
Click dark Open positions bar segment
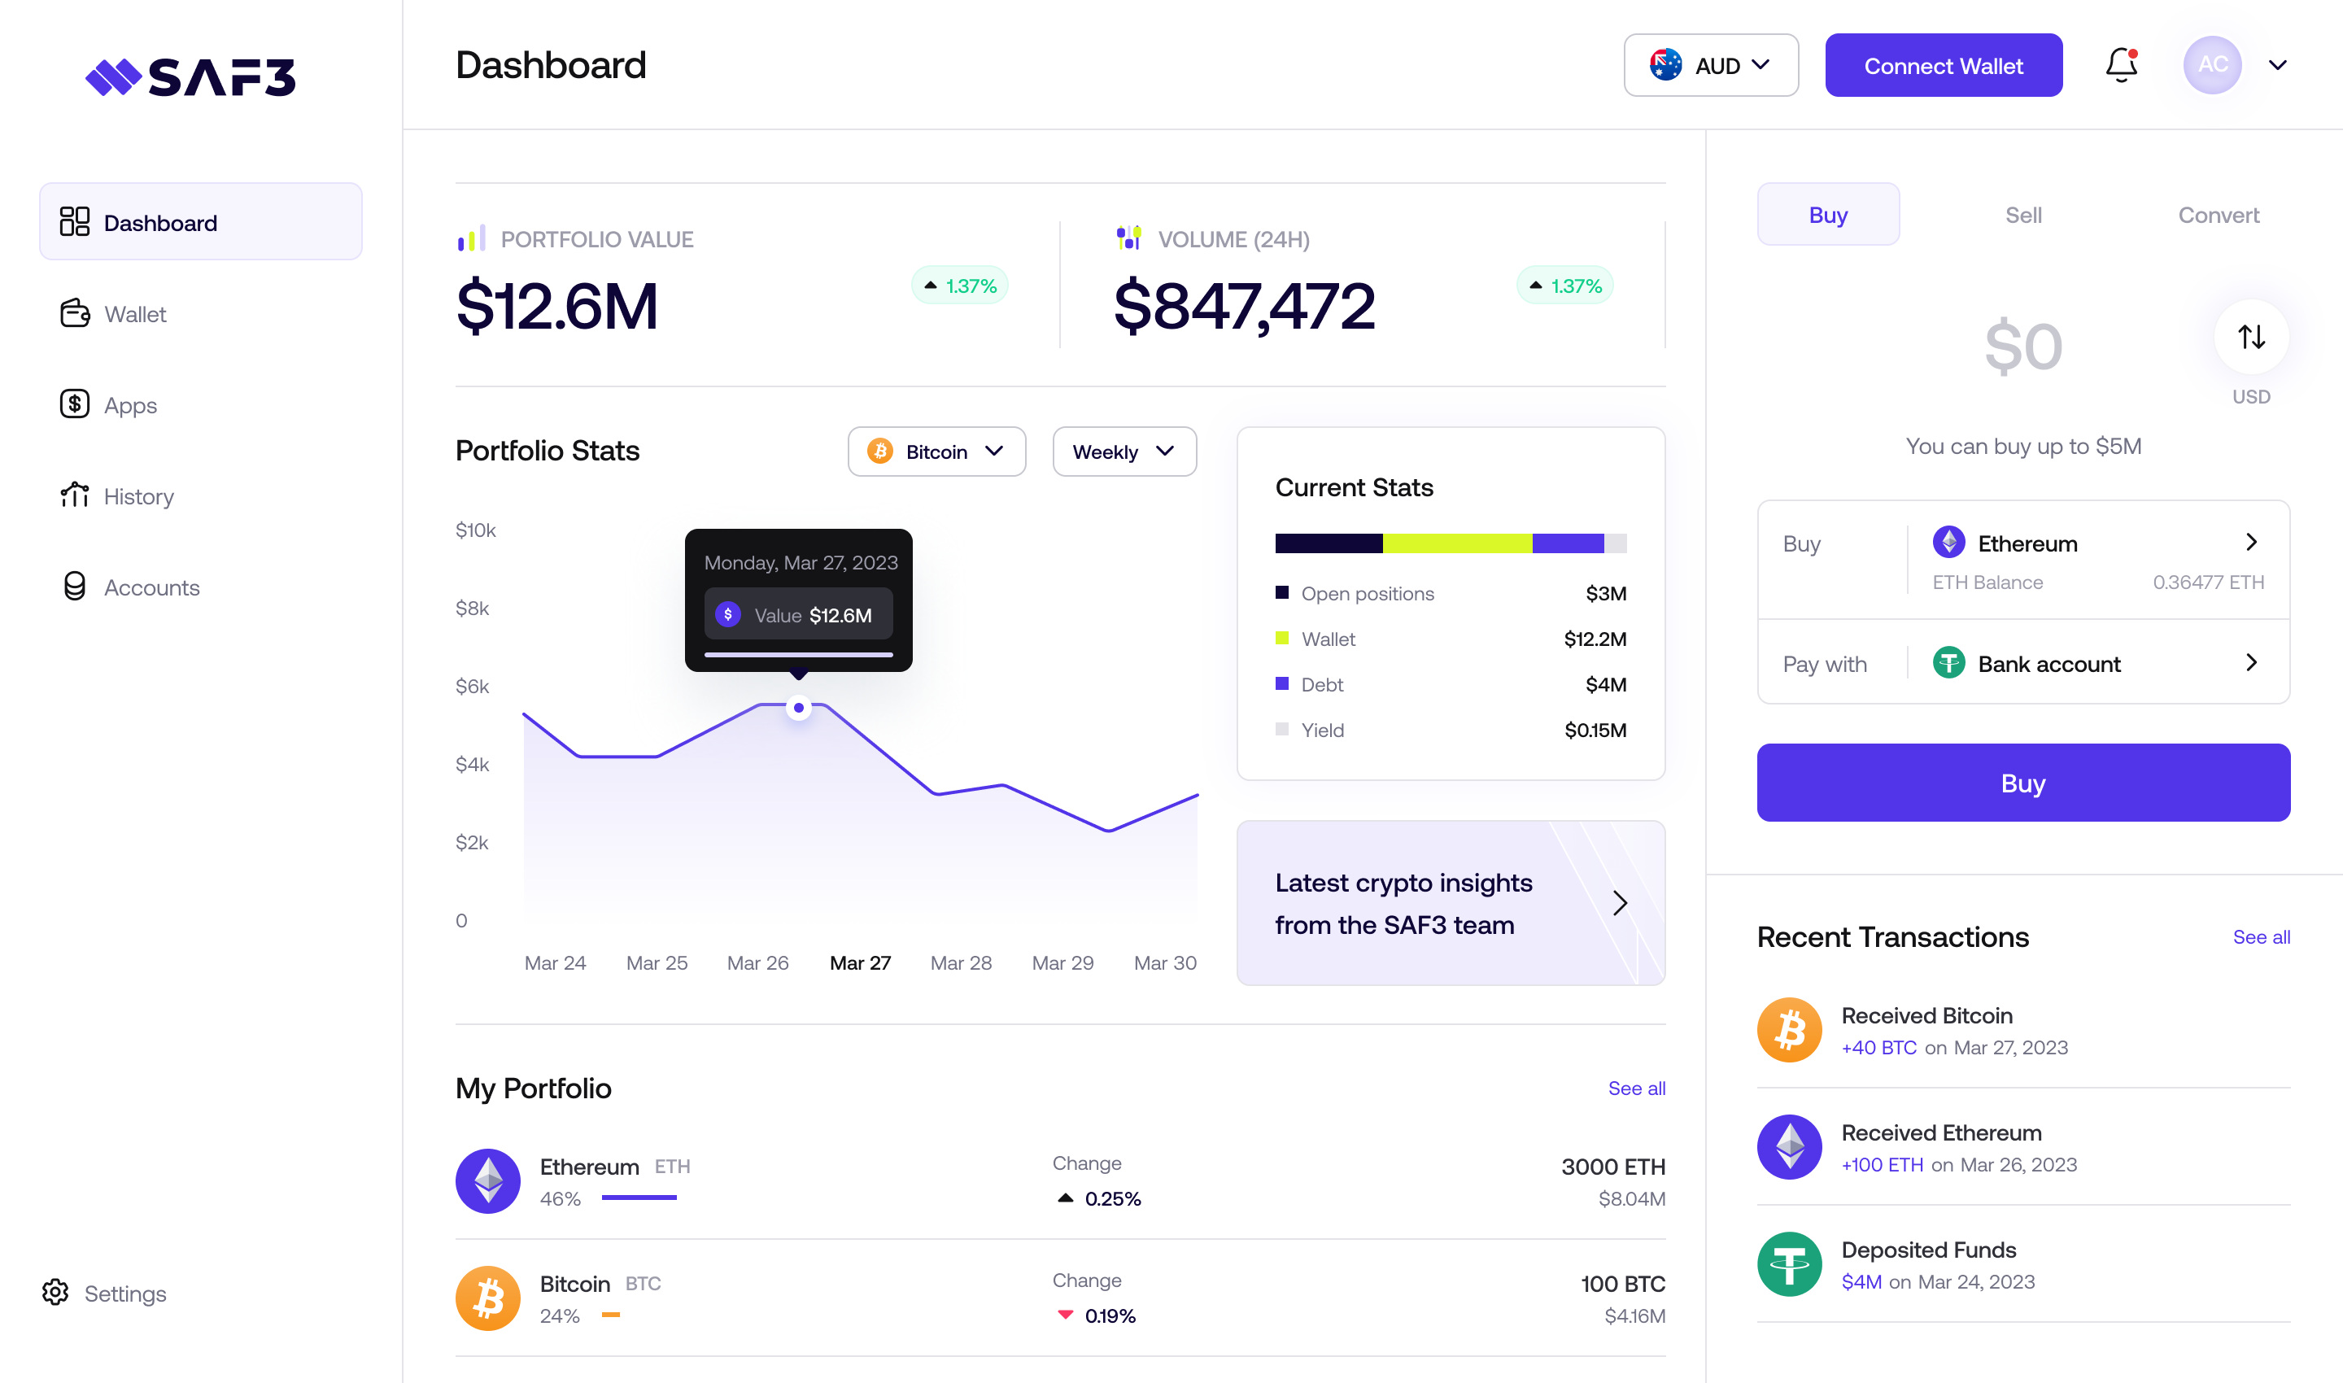click(x=1329, y=543)
